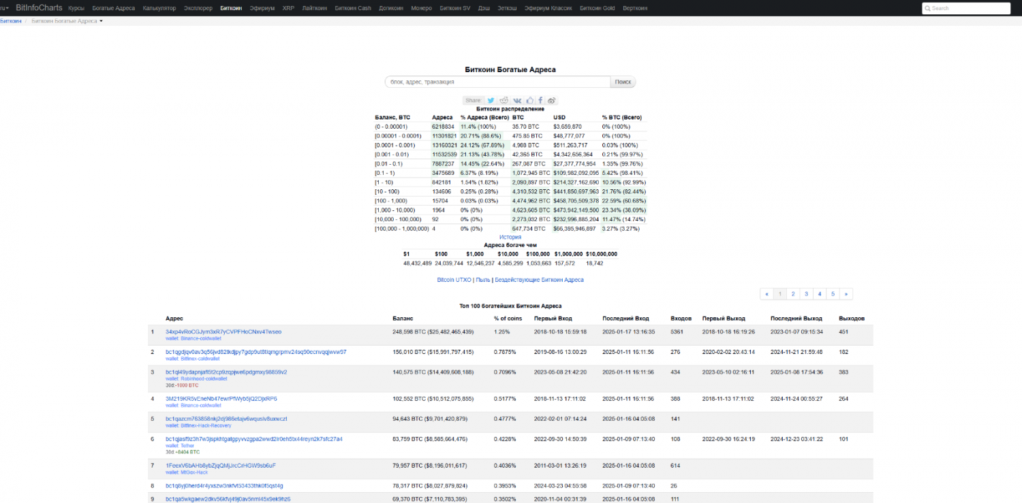Share page via Reddit icon
Viewport: 1022px width, 503px height.
click(504, 101)
